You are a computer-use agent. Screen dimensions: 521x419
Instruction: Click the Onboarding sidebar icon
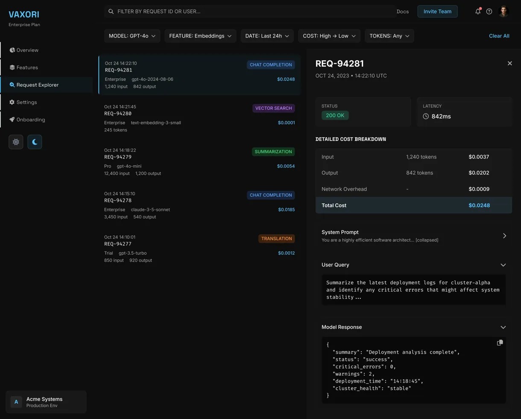click(x=12, y=120)
